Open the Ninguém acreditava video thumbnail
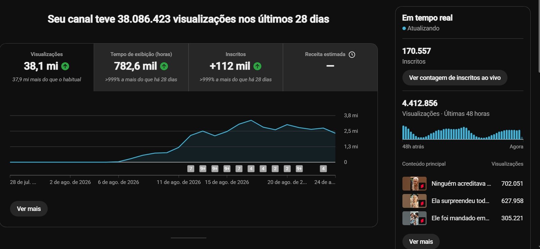 pos(415,184)
